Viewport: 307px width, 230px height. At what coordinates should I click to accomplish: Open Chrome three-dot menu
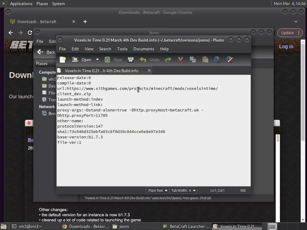[x=299, y=33]
